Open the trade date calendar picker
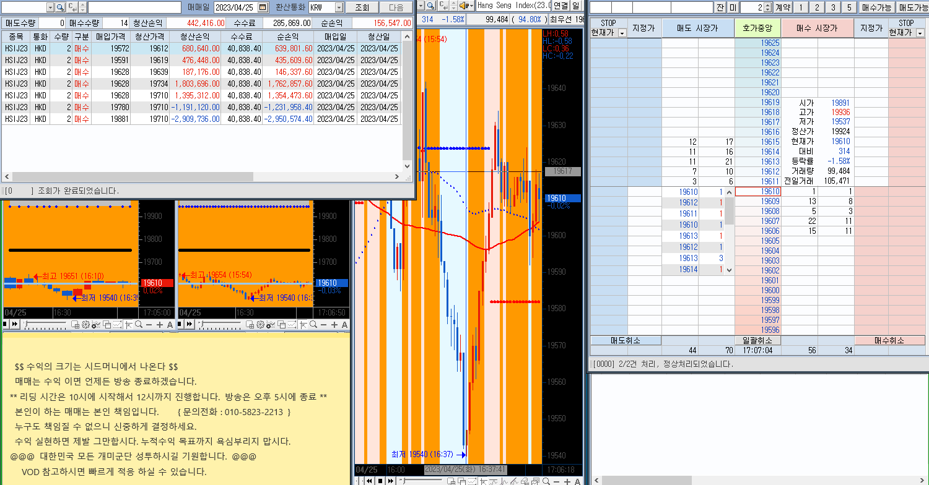 pyautogui.click(x=263, y=7)
